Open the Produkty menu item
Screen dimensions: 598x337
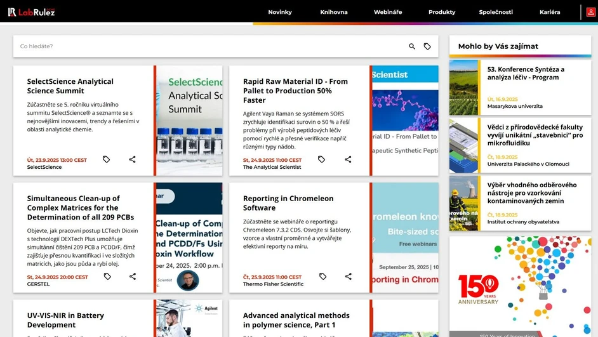(442, 12)
